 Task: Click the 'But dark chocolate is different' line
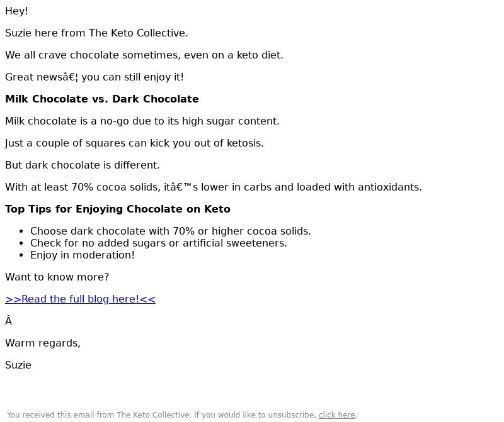point(83,165)
